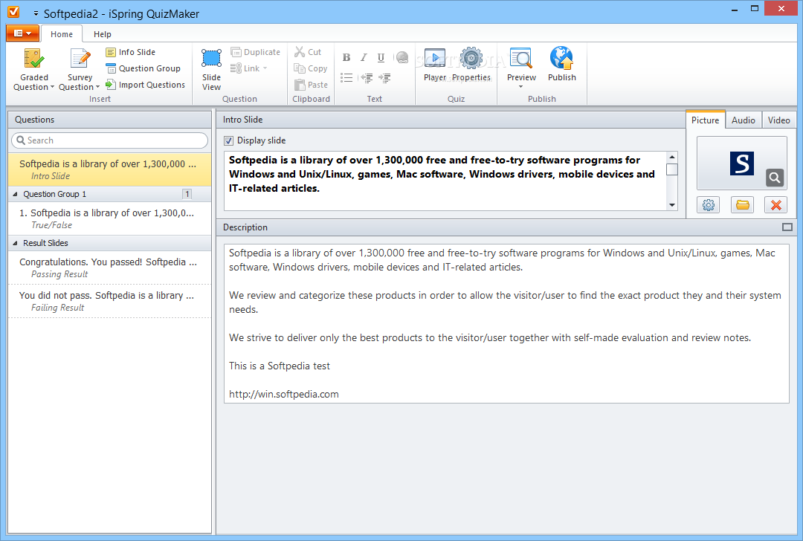The width and height of the screenshot is (803, 541).
Task: Switch to the Picture tab
Action: (x=705, y=120)
